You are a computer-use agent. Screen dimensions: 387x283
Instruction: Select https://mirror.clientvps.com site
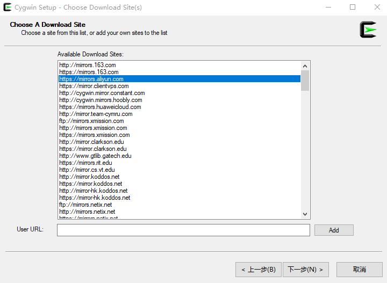[x=180, y=86]
